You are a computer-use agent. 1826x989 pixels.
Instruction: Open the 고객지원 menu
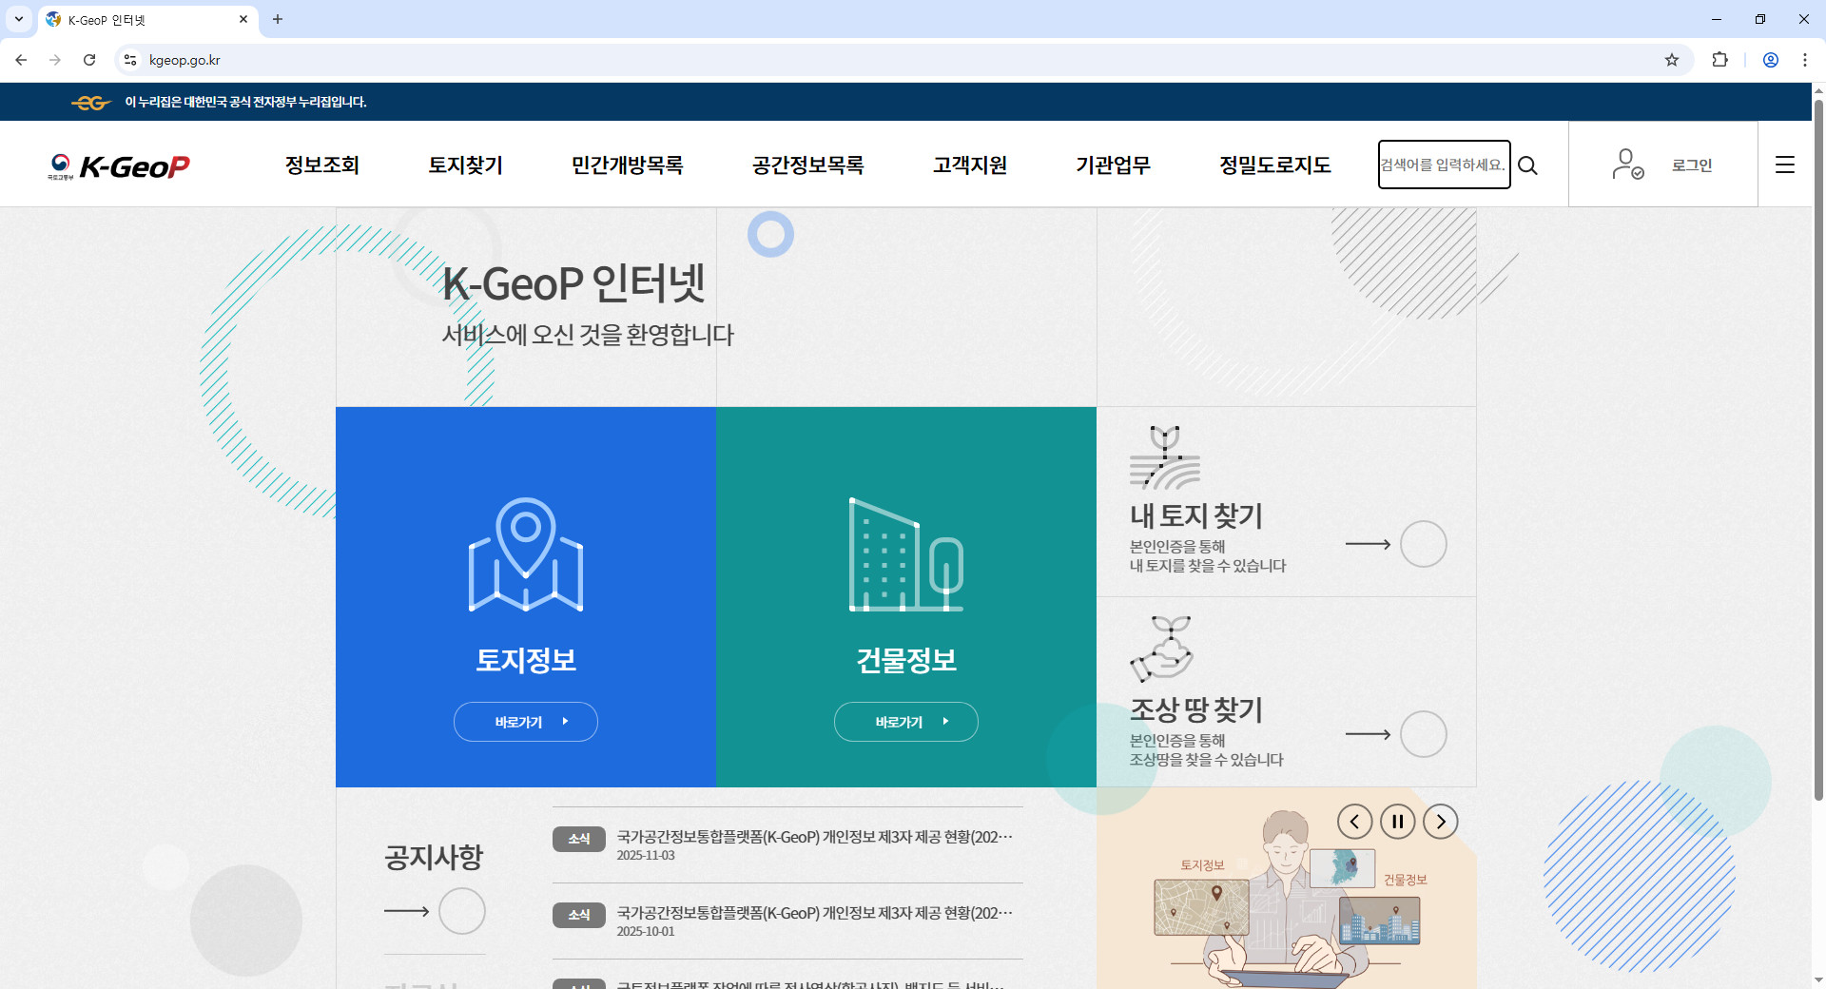tap(970, 165)
